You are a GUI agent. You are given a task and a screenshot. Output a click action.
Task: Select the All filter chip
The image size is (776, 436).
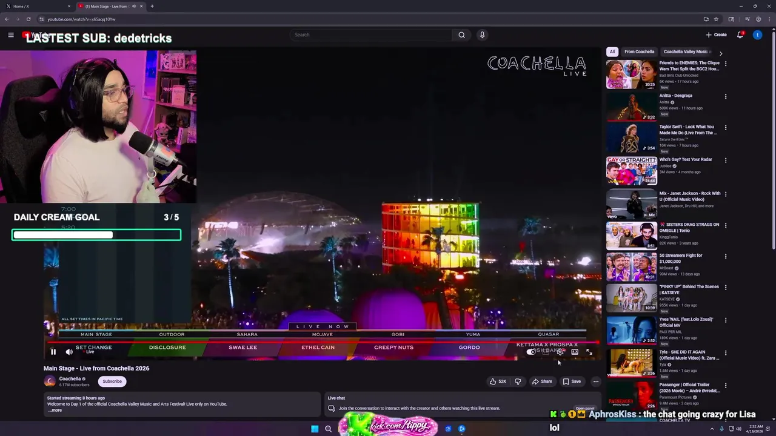pos(612,51)
